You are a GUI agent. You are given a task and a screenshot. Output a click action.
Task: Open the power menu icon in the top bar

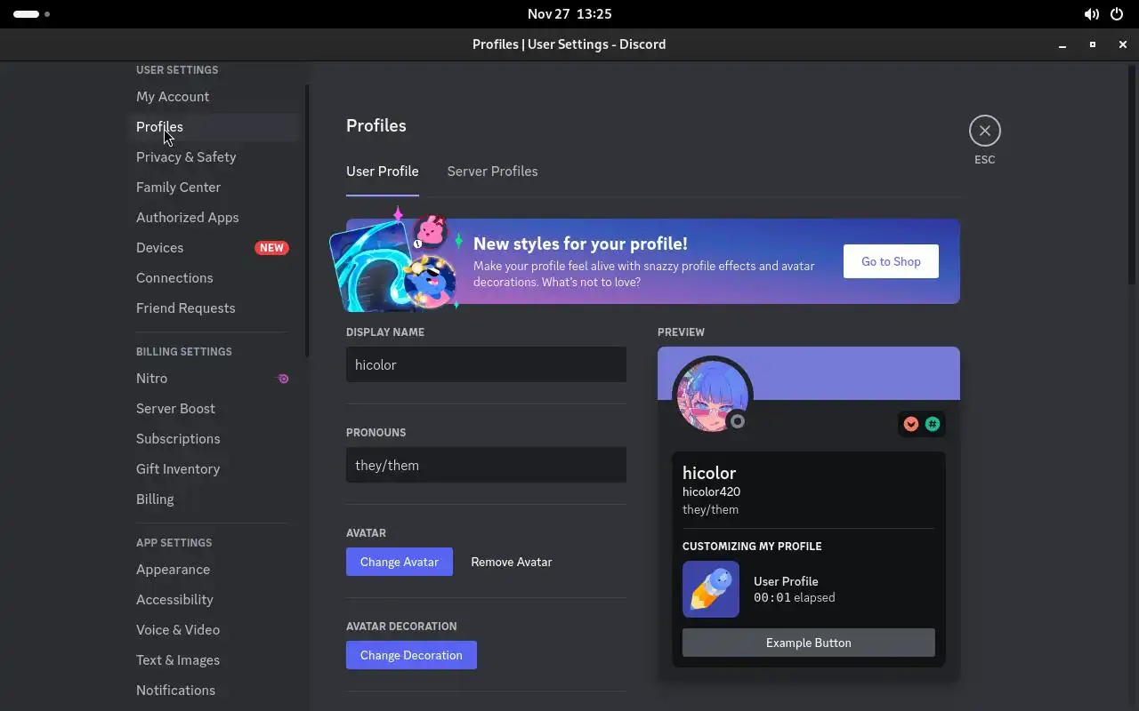[x=1117, y=14]
